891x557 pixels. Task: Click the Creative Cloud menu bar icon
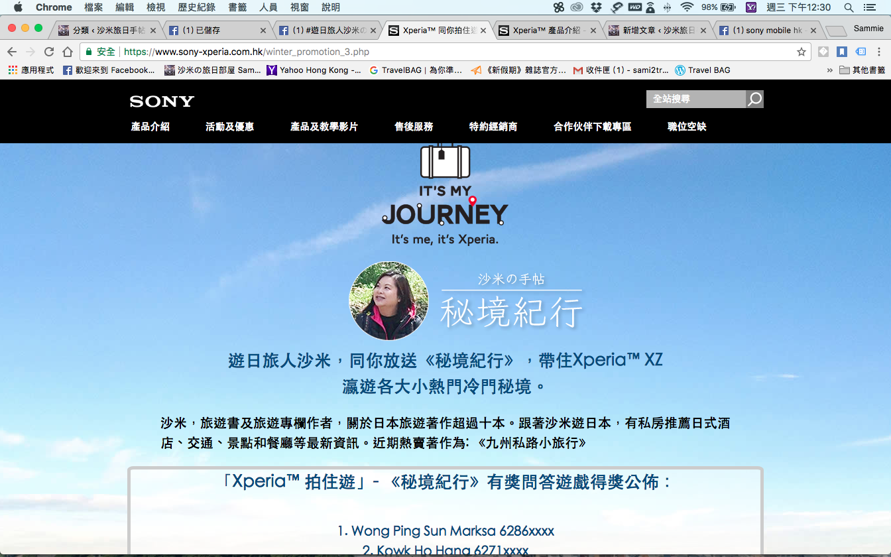coord(577,7)
